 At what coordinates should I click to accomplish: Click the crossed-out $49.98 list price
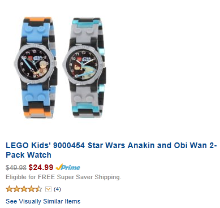(x=16, y=167)
